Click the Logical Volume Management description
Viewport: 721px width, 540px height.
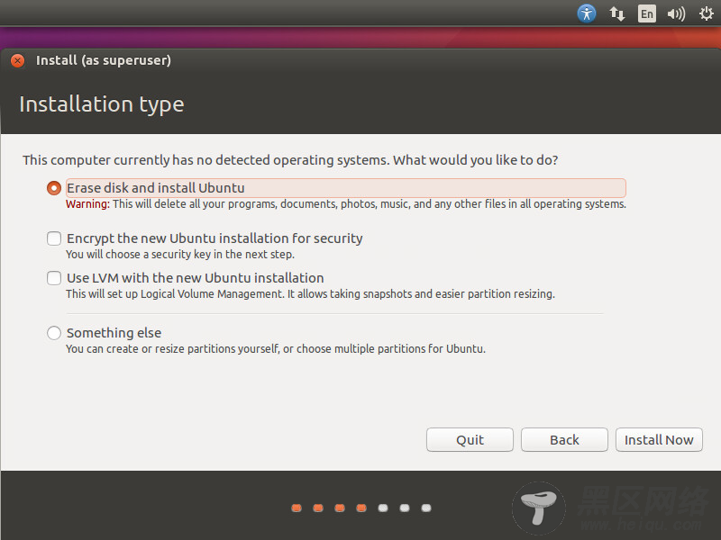[x=310, y=294]
